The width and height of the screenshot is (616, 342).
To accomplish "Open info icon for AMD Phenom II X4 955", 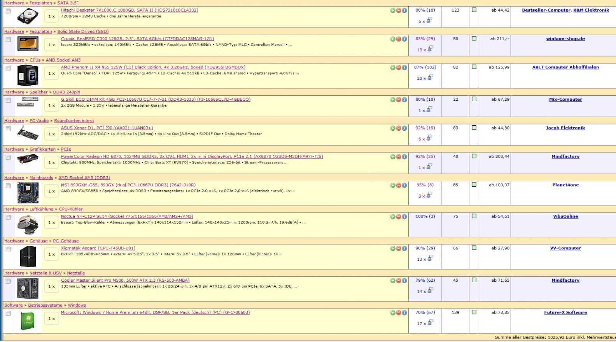I will point(404,68).
